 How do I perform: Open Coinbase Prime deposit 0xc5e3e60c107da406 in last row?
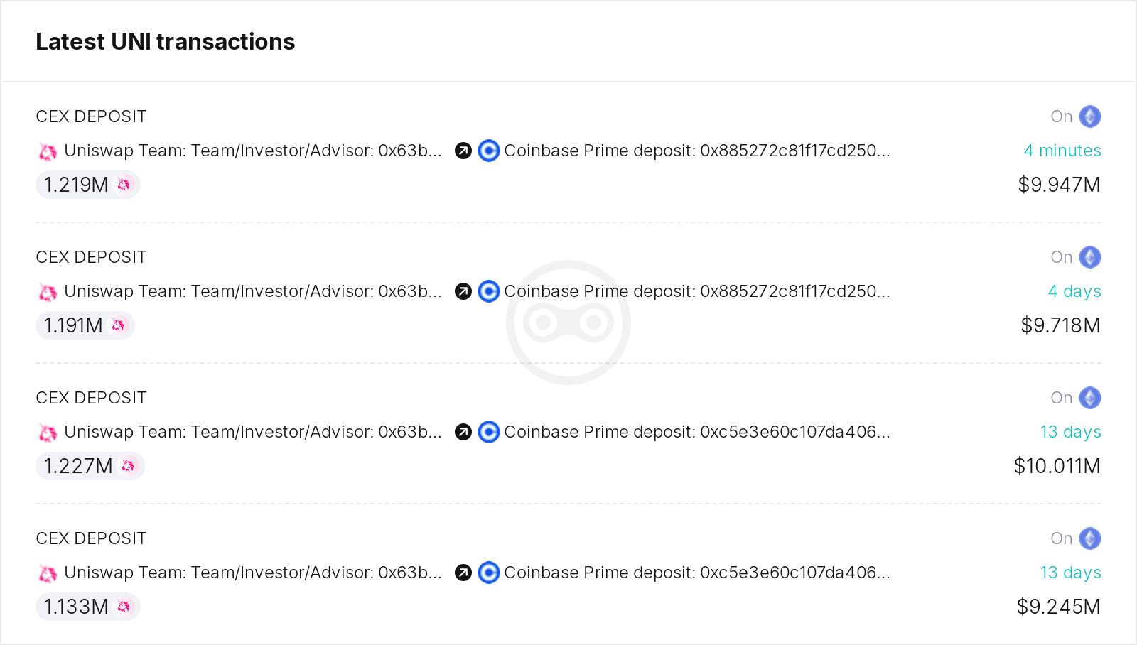point(696,573)
